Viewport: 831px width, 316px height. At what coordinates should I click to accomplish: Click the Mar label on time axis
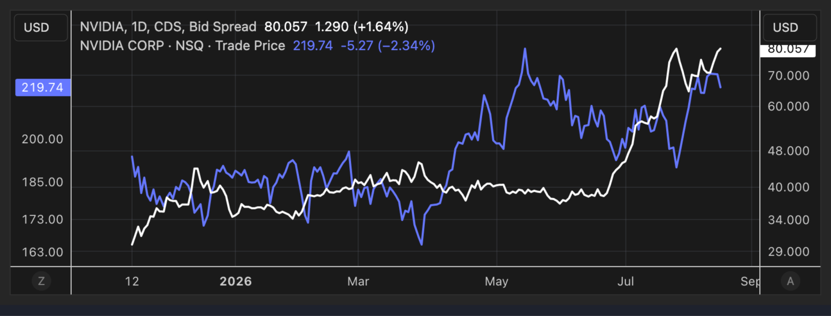[358, 281]
